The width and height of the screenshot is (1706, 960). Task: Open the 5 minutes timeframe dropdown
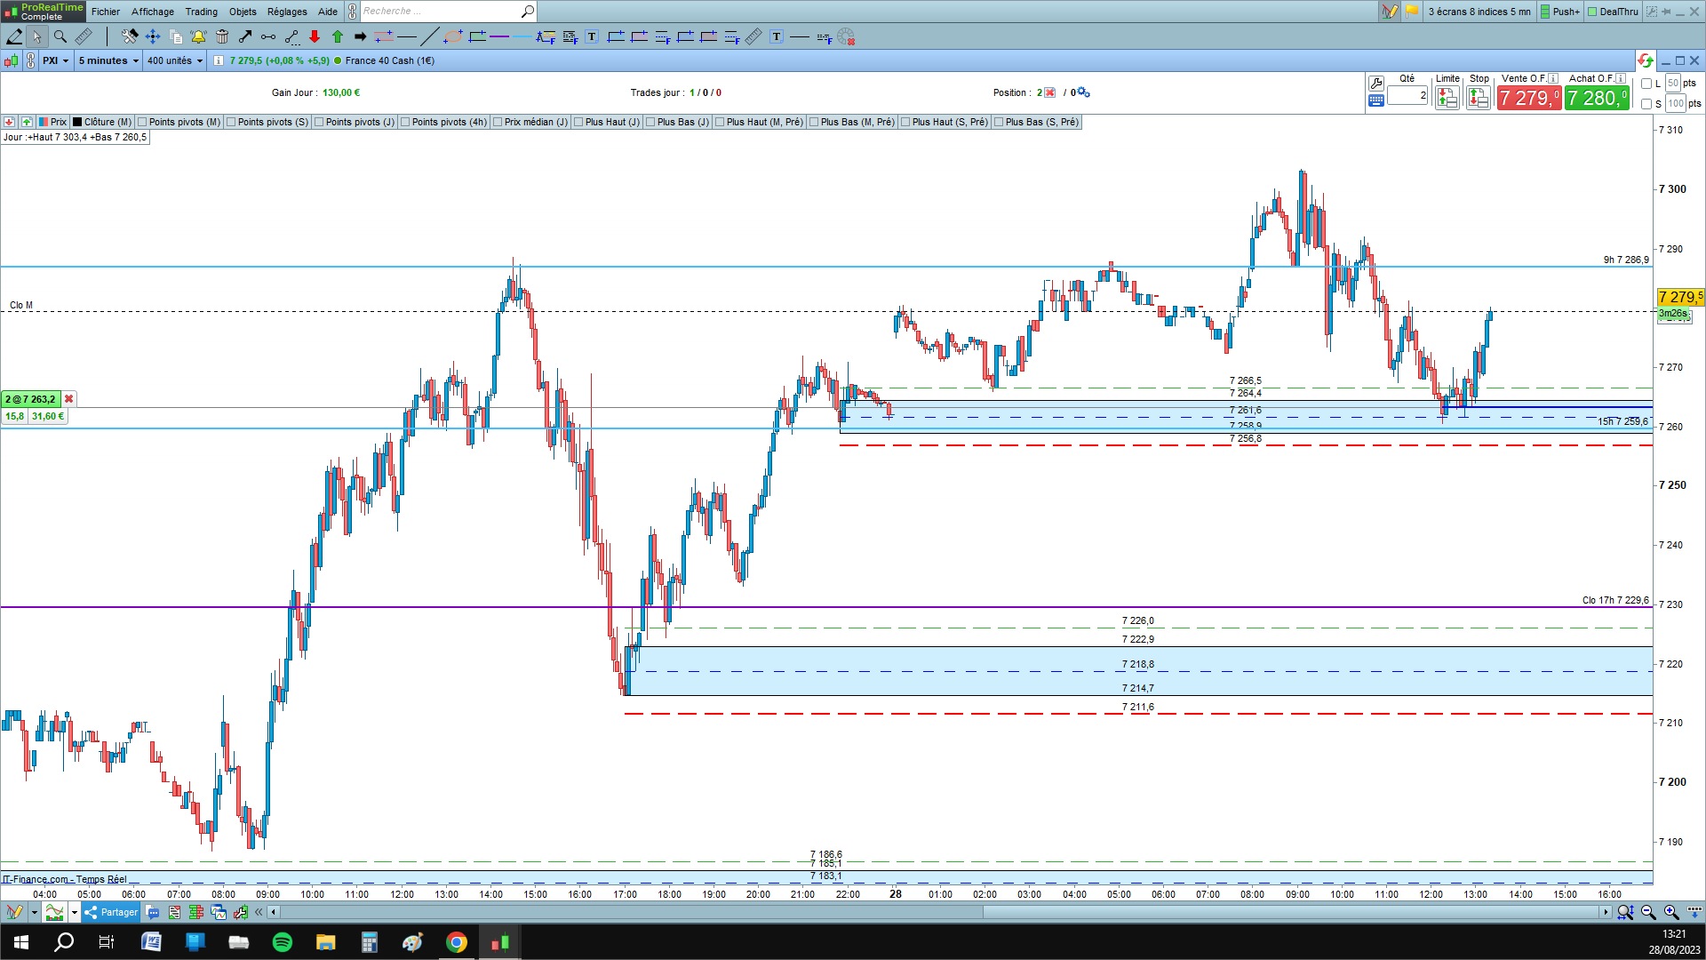108,60
